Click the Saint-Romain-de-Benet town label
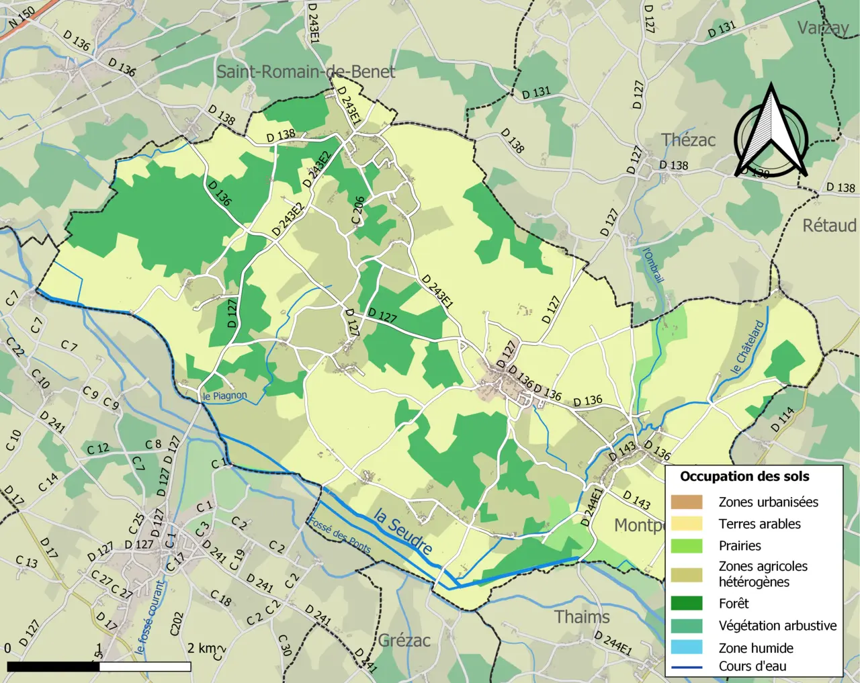 pos(306,71)
